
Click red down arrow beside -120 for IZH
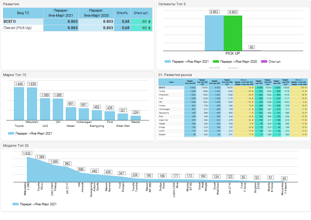click(x=253, y=102)
